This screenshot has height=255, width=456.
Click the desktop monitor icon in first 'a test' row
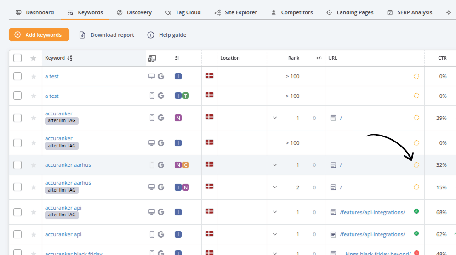[152, 76]
